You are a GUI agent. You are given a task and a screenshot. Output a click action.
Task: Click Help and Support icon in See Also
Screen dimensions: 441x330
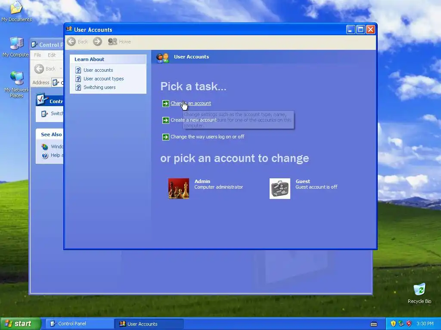[45, 156]
